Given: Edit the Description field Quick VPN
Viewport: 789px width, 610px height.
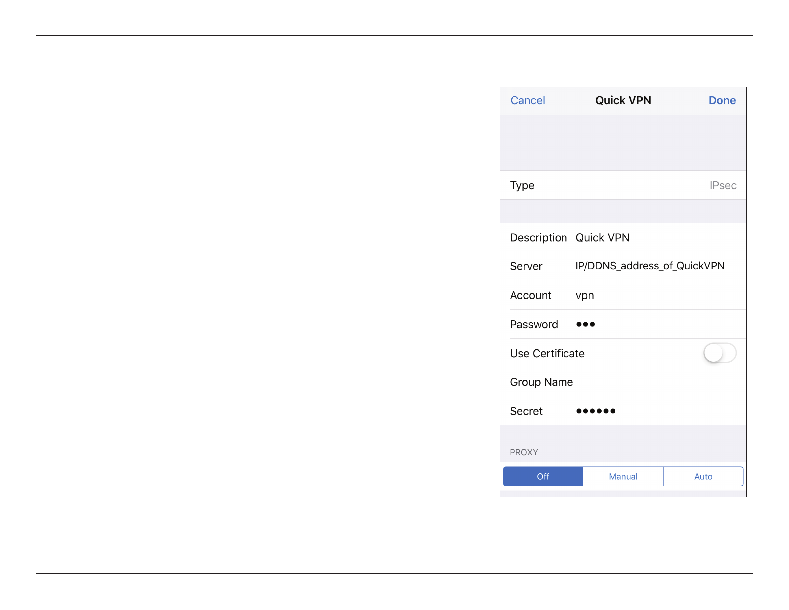Looking at the screenshot, I should pos(623,237).
